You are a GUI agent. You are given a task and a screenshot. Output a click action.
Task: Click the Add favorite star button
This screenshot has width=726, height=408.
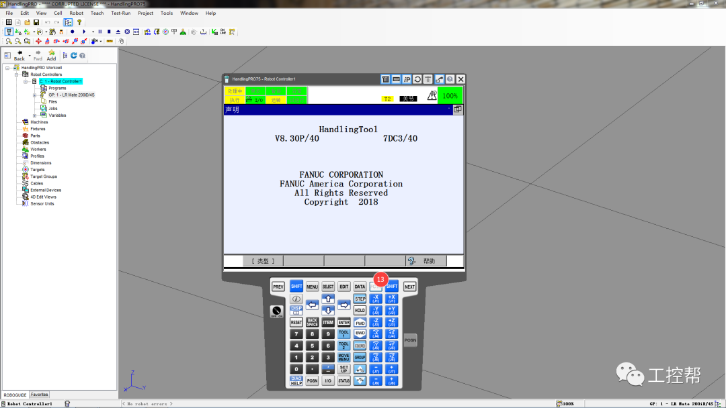(51, 56)
